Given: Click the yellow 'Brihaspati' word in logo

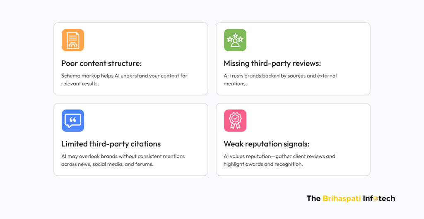Looking at the screenshot, I should pyautogui.click(x=342, y=198).
